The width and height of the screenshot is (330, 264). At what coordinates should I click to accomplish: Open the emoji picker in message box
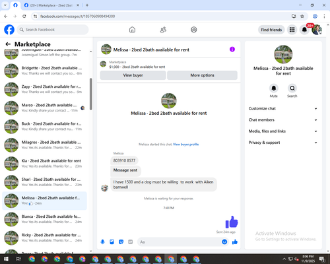click(224, 242)
